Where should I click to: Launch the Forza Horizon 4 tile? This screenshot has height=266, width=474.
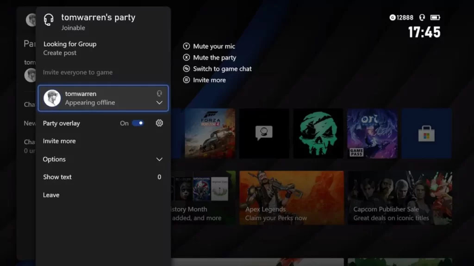[x=210, y=133]
